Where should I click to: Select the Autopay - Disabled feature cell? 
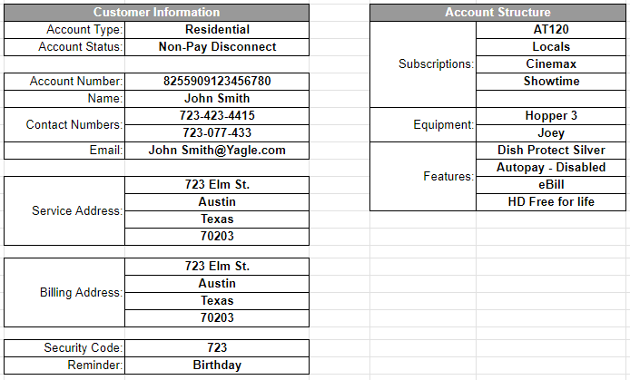(x=551, y=168)
